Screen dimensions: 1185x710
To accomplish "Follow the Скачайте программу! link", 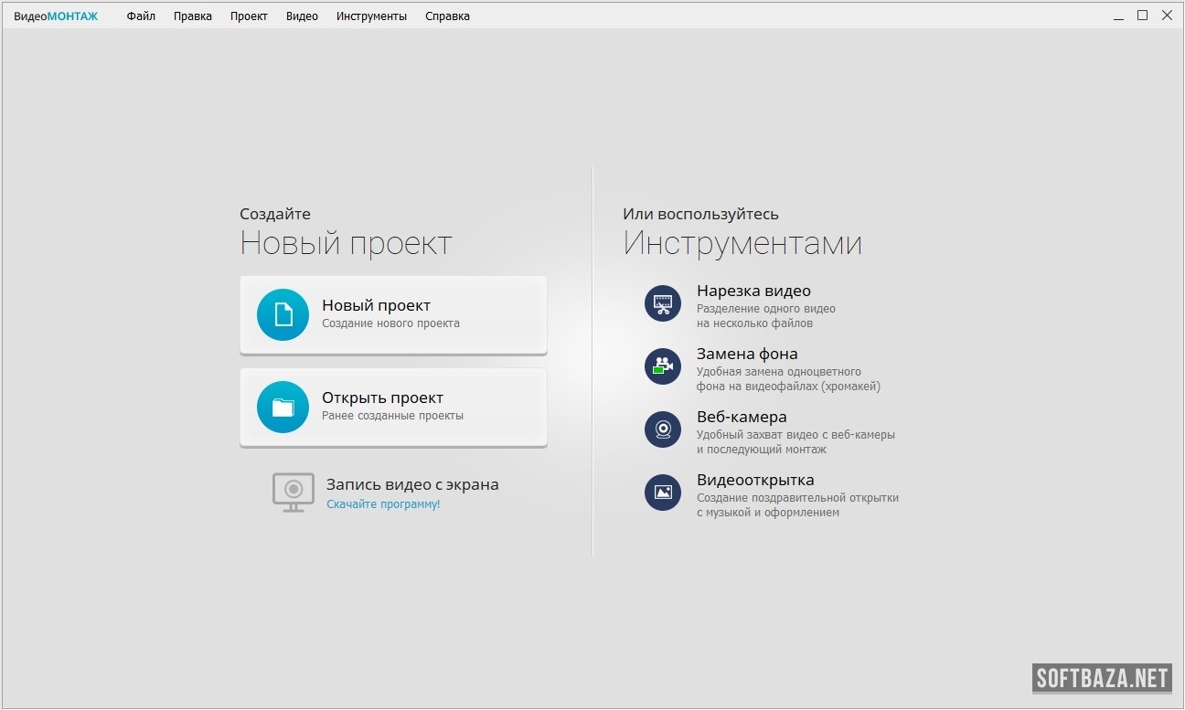I will pos(383,504).
